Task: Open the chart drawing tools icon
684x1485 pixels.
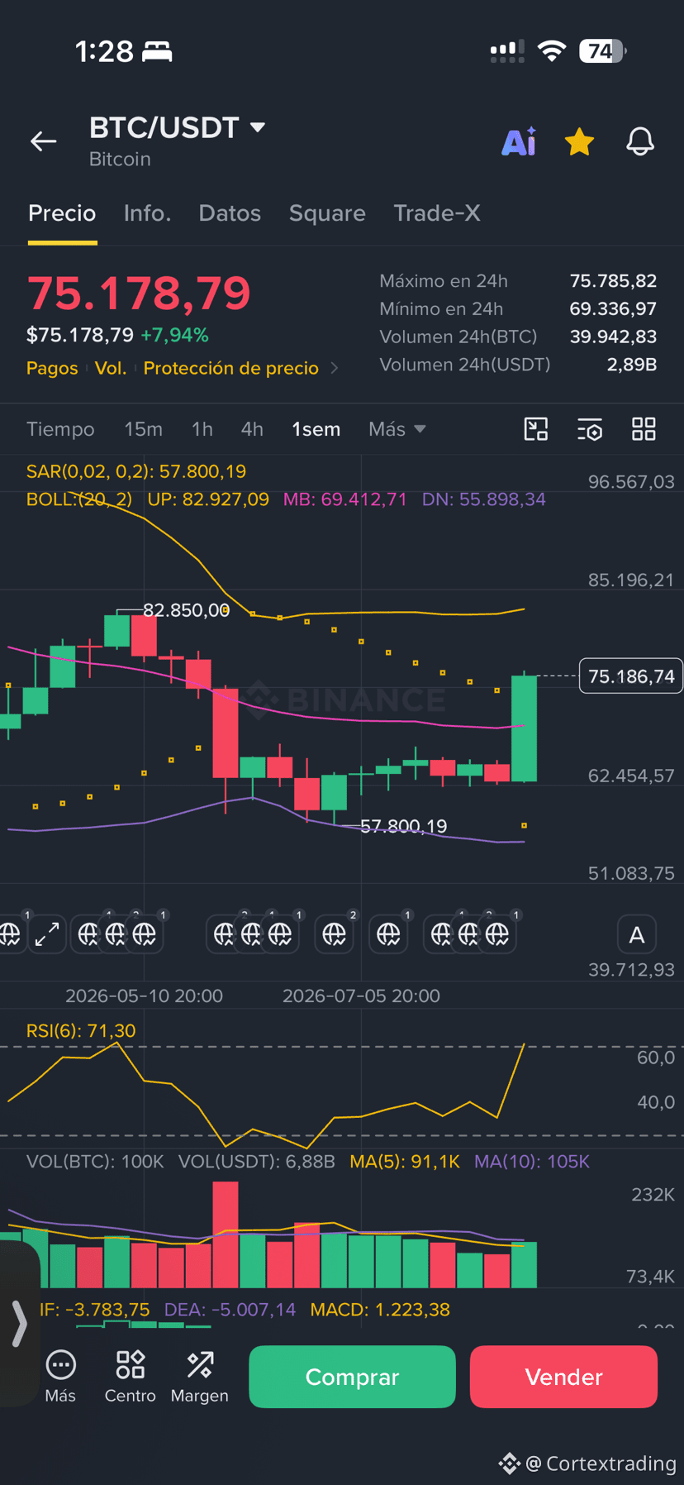Action: 536,429
